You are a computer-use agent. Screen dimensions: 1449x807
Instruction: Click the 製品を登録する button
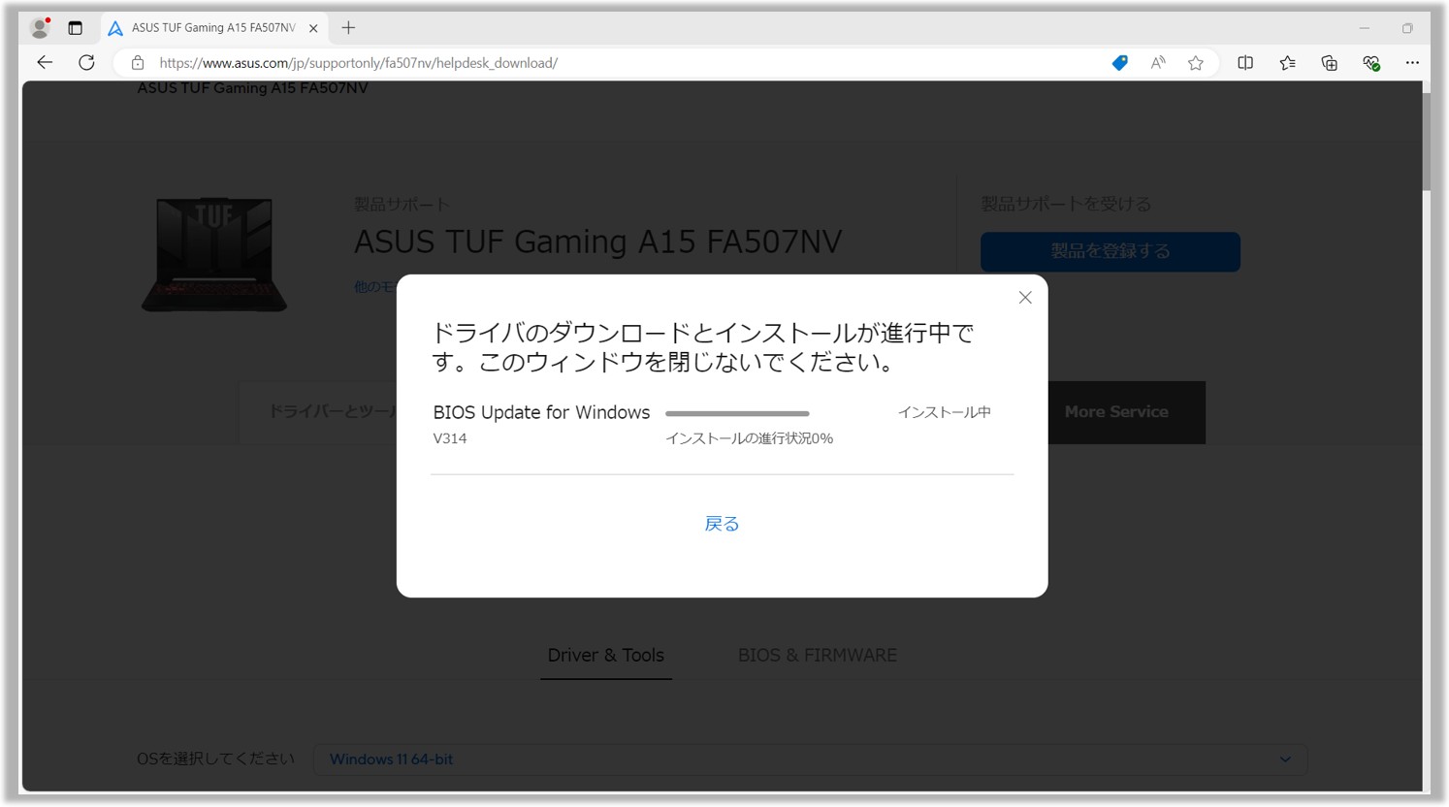pyautogui.click(x=1111, y=251)
